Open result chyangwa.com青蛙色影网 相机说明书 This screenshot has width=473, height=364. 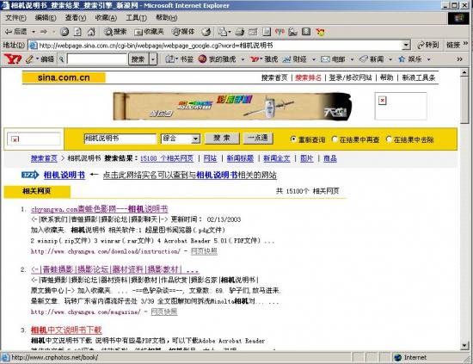pos(99,209)
